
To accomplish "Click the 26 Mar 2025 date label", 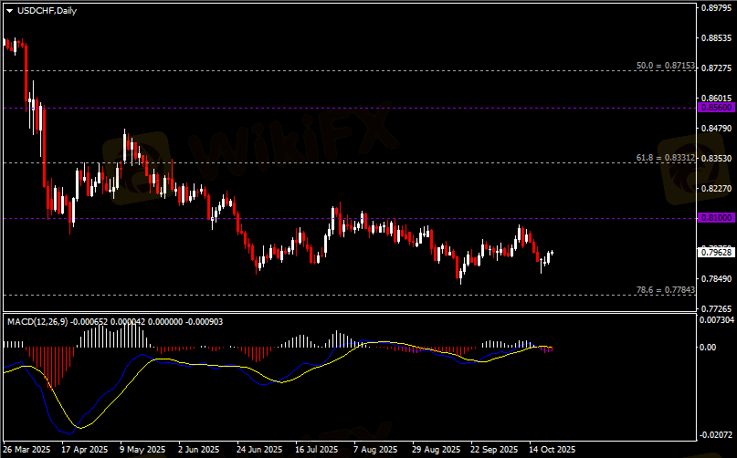I will 26,450.
